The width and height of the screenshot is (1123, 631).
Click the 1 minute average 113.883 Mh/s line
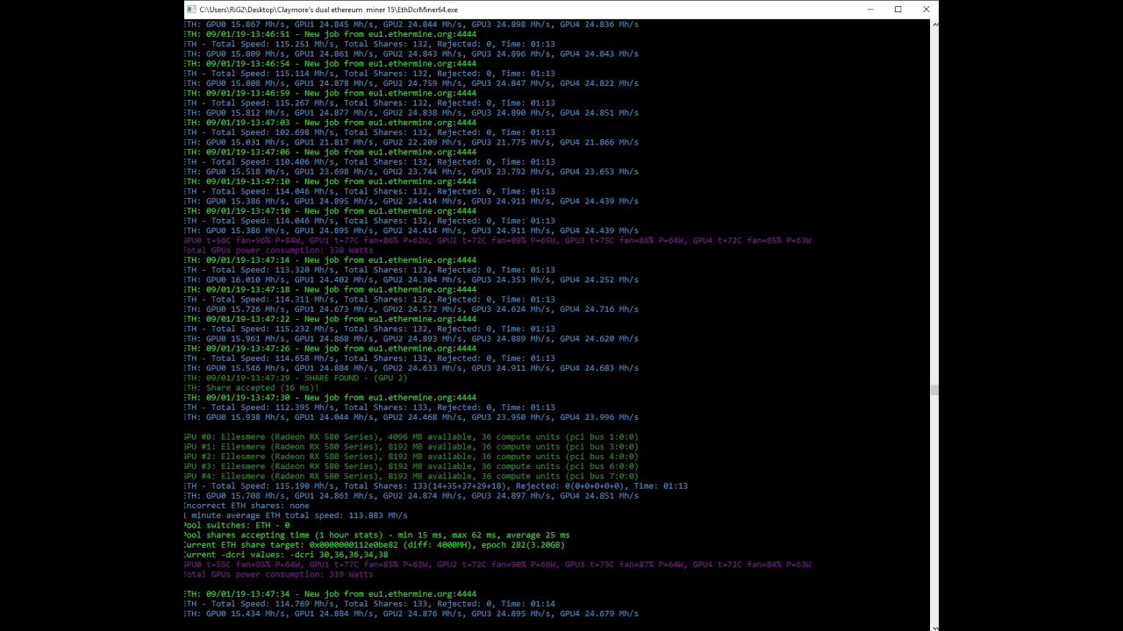tap(296, 515)
